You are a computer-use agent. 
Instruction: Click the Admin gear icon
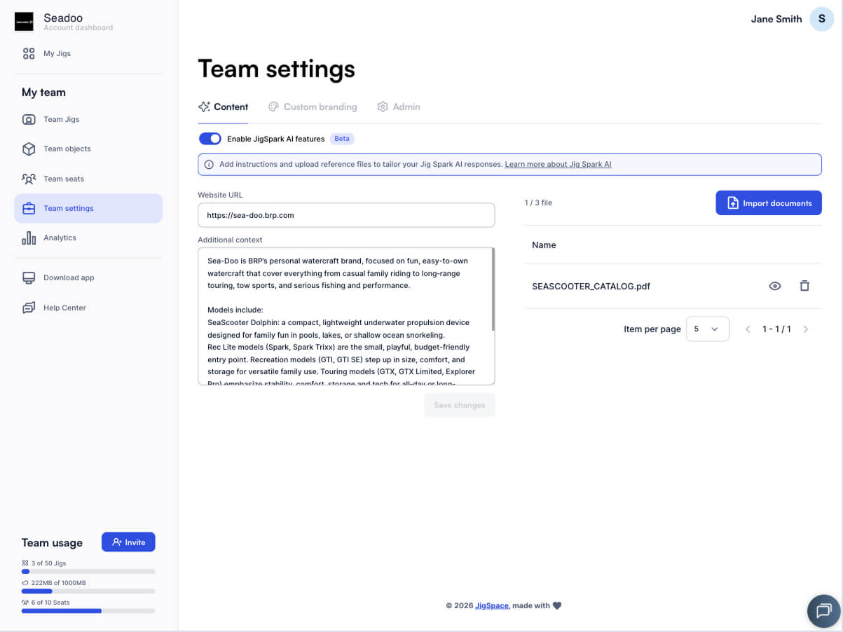tap(383, 107)
